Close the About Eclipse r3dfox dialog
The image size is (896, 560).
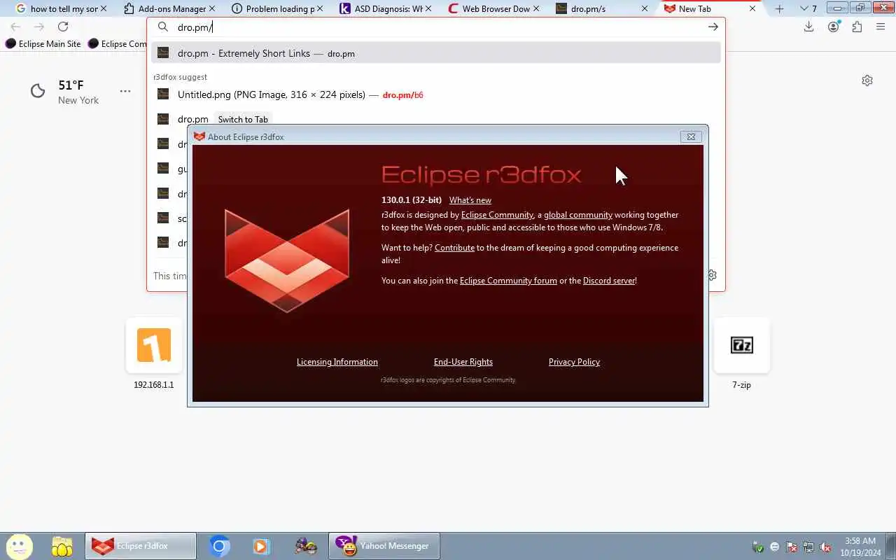[691, 136]
